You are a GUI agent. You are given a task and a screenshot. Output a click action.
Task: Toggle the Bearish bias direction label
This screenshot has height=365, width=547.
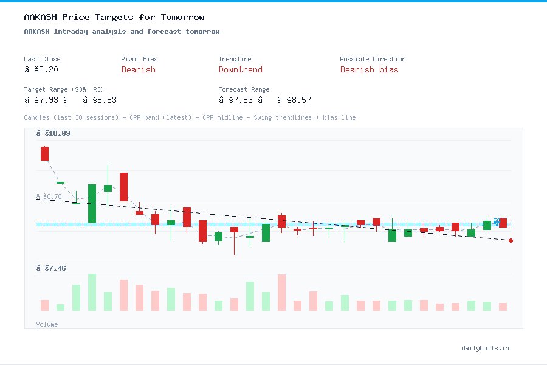[x=370, y=70]
